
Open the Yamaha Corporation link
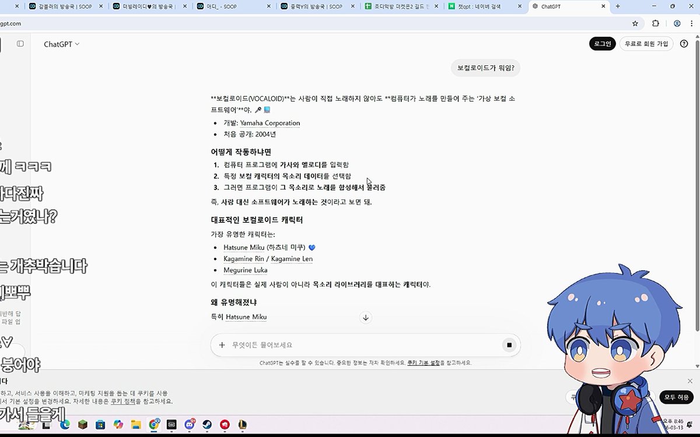coord(270,123)
